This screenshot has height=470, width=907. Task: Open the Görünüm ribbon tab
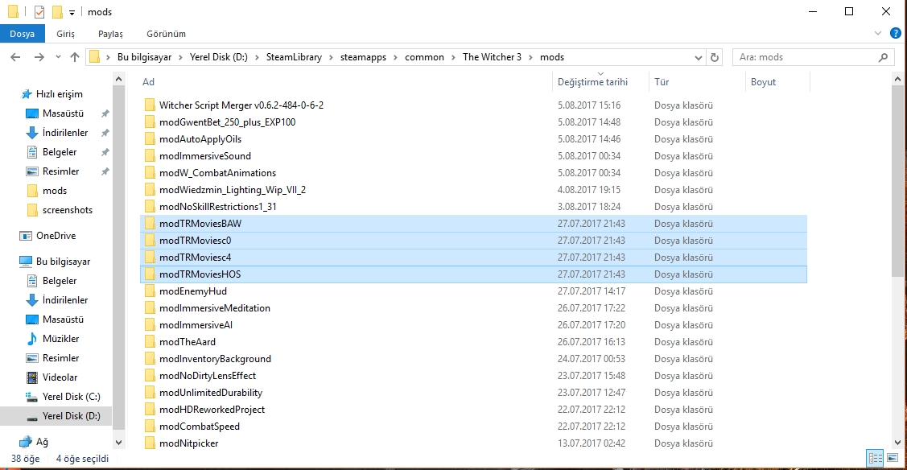click(x=166, y=34)
